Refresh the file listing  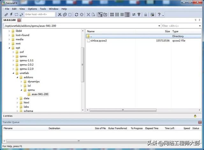(x=76, y=14)
